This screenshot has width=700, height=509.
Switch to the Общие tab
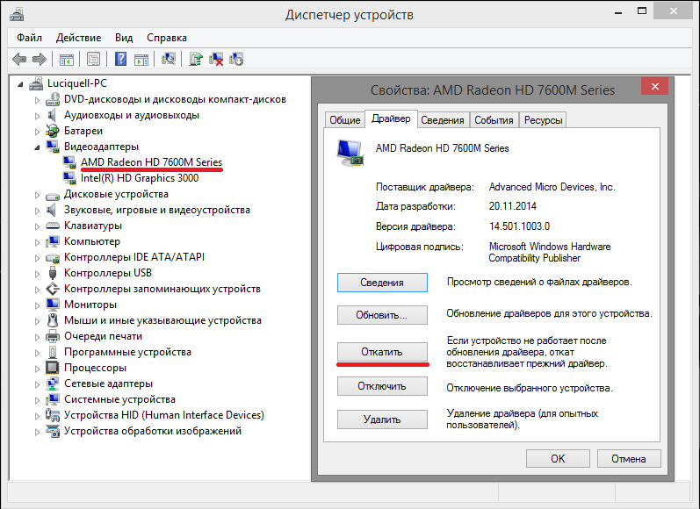344,120
